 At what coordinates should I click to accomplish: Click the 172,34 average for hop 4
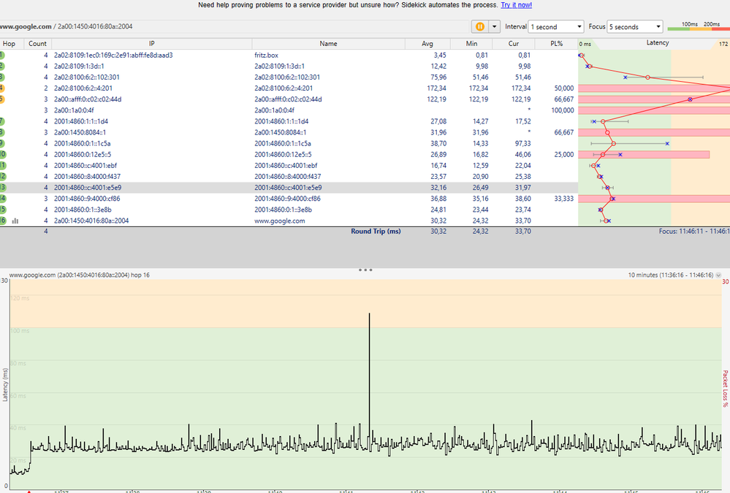coord(436,88)
